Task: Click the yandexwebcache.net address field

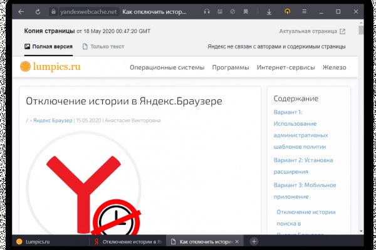Action: (88, 11)
